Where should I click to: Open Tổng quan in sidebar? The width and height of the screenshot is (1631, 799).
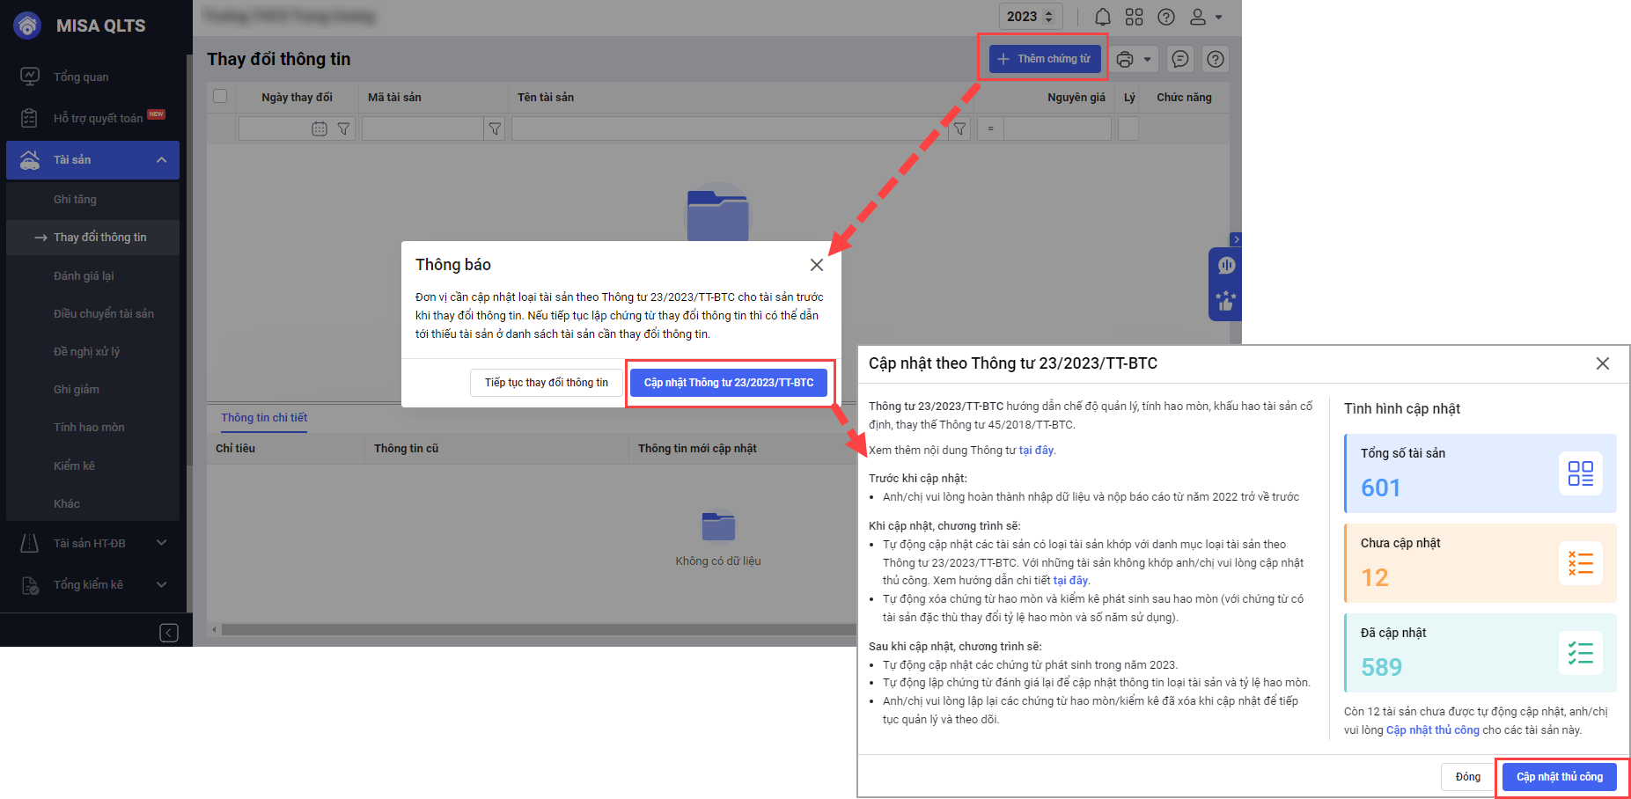[x=81, y=77]
